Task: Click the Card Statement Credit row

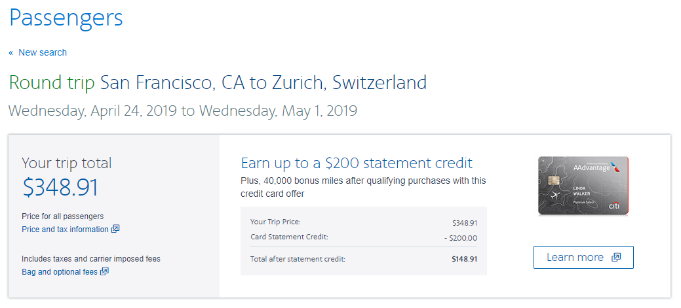Action: [363, 237]
